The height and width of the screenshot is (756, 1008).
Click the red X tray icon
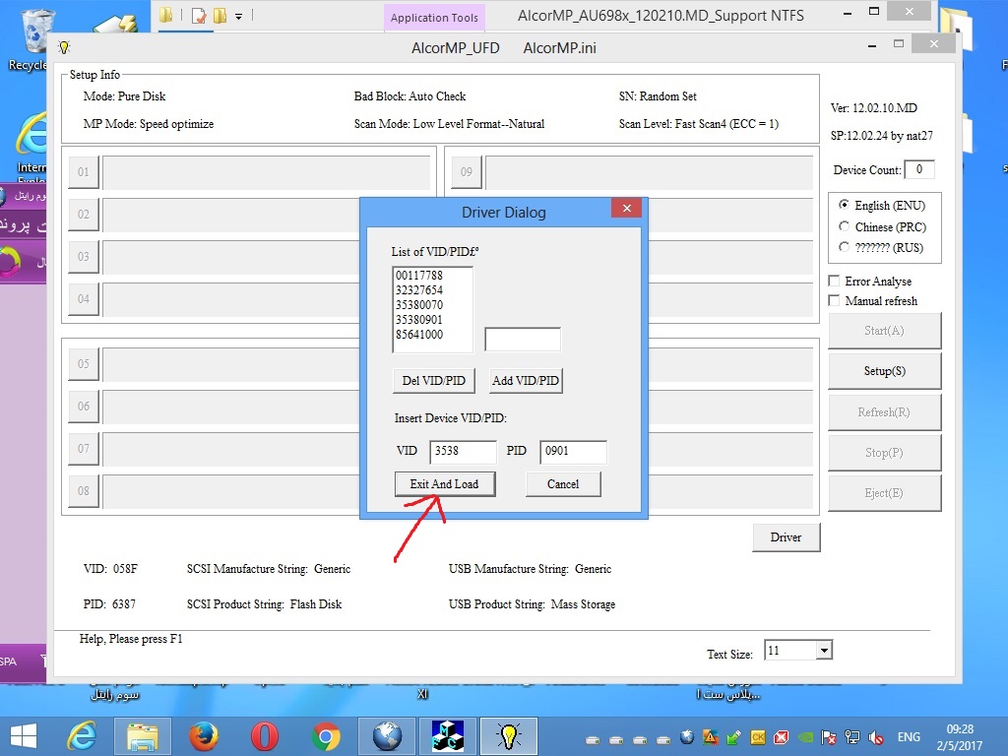782,737
